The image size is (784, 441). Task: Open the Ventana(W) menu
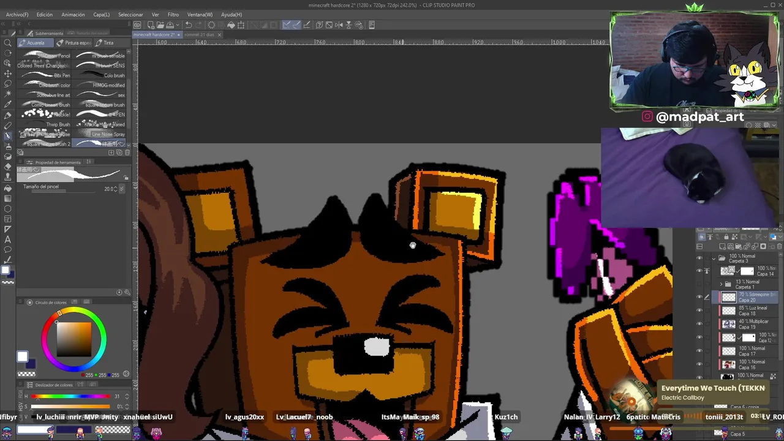(x=200, y=15)
